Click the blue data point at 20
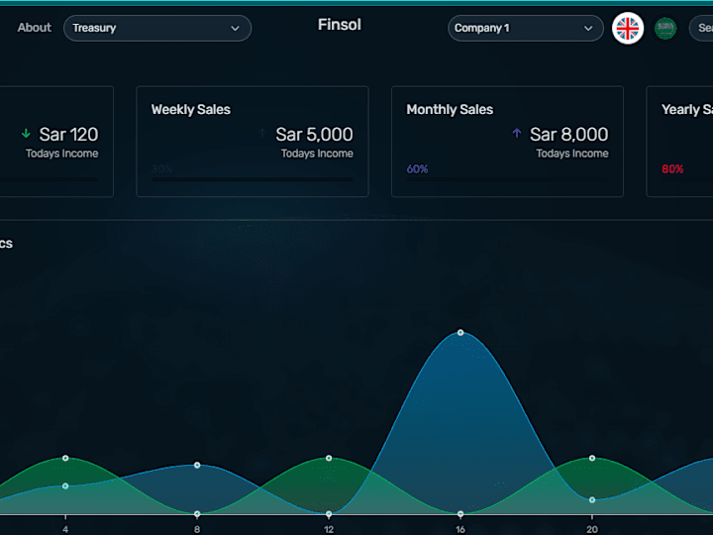This screenshot has height=535, width=713. coord(591,500)
